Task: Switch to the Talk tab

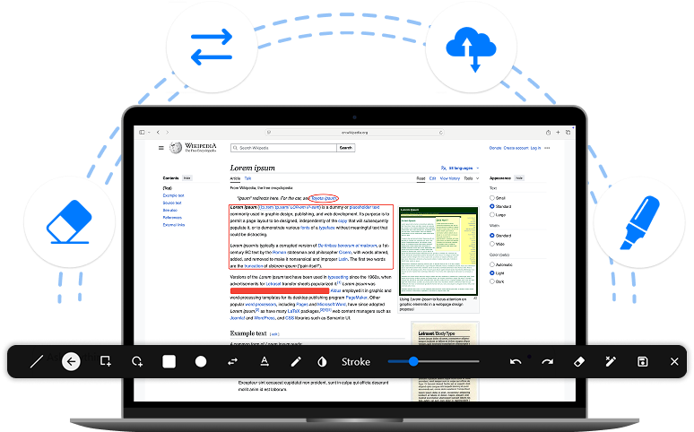Action: pyautogui.click(x=248, y=178)
